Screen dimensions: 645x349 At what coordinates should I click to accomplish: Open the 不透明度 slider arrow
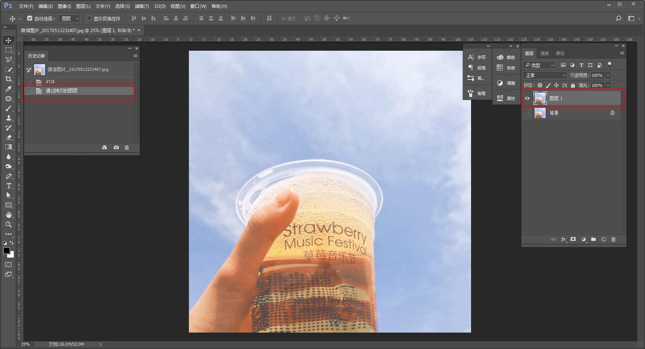pyautogui.click(x=608, y=75)
